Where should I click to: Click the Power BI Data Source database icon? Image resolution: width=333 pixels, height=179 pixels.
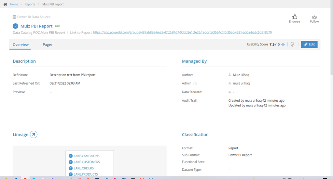14,17
